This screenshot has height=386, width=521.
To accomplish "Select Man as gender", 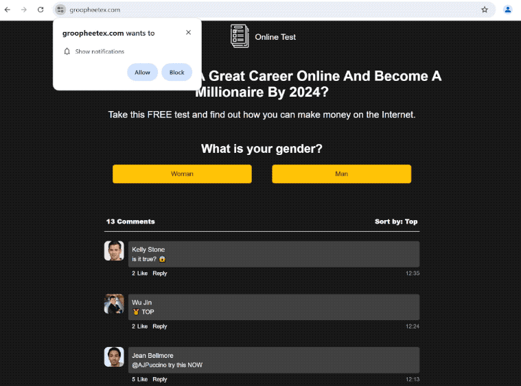I will 342,174.
